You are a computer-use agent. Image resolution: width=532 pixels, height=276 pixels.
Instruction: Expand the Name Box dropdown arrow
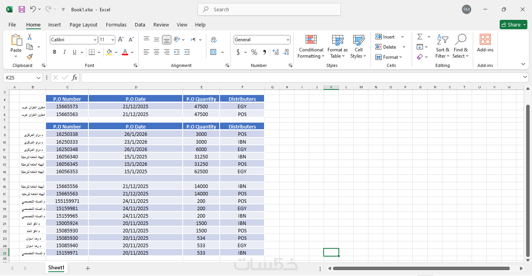[39, 78]
